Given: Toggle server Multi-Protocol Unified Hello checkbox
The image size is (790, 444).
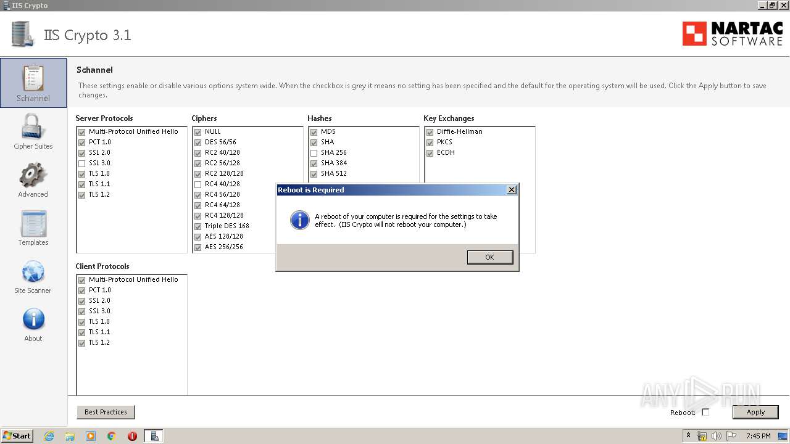Looking at the screenshot, I should 81,132.
